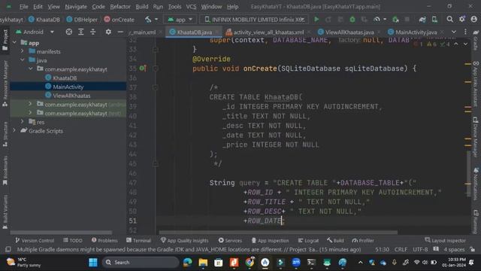
Task: Collapse the app module node
Action: [15, 43]
